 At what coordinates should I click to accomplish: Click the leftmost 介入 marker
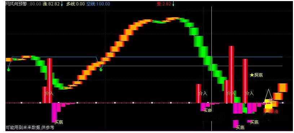coord(49,93)
